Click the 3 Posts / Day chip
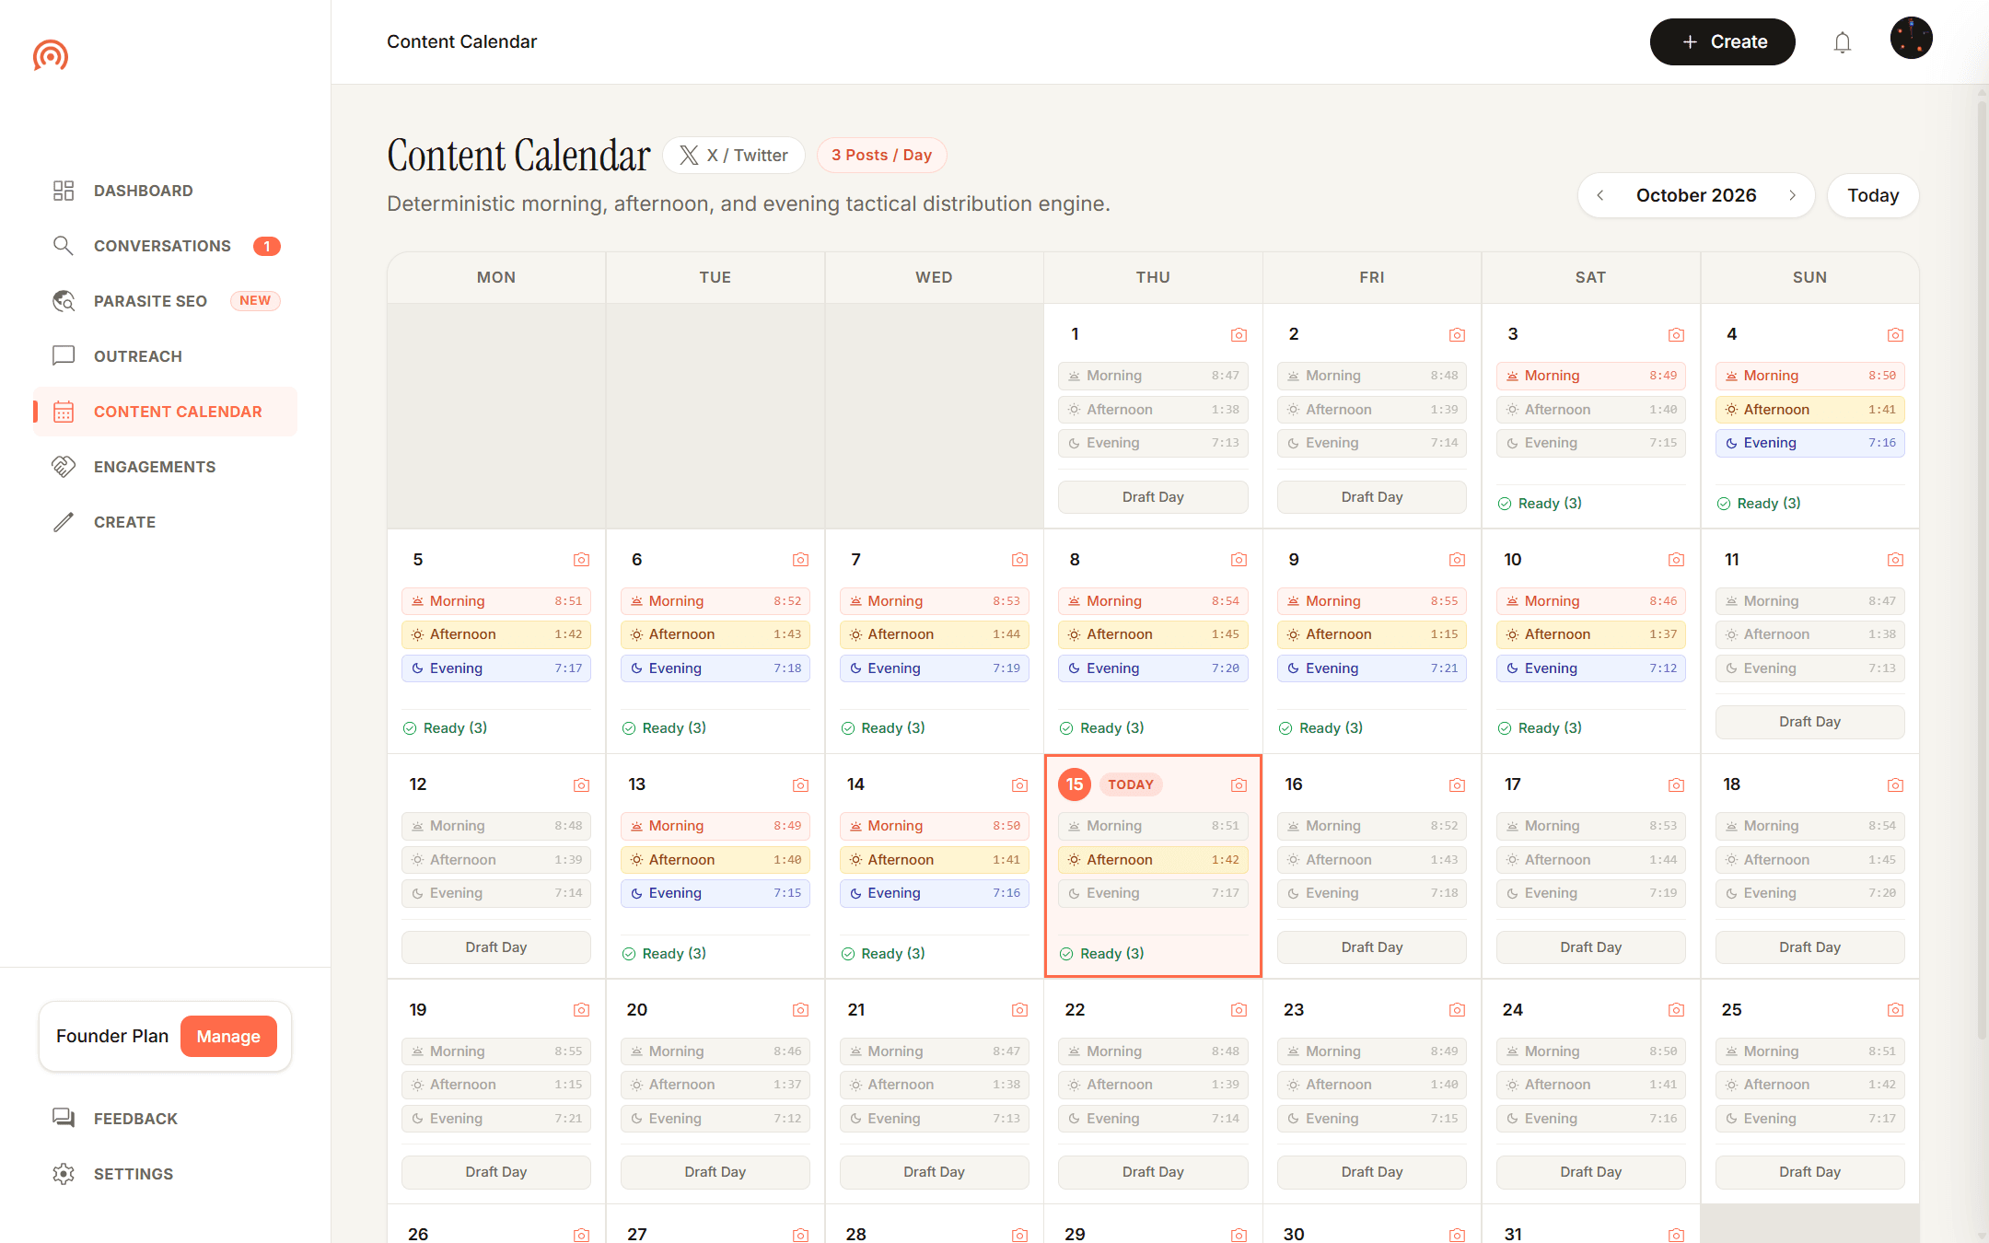 [x=881, y=156]
